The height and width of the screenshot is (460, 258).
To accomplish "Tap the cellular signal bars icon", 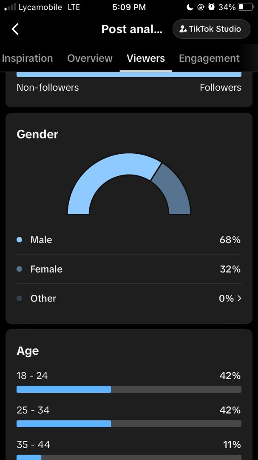I will [10, 7].
